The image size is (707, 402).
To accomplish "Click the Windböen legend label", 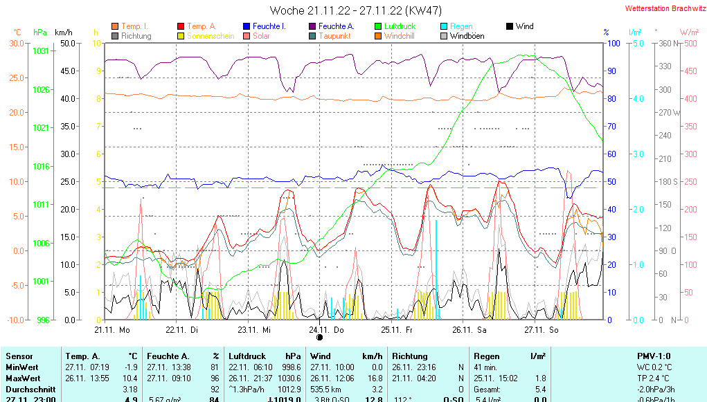I will point(467,36).
